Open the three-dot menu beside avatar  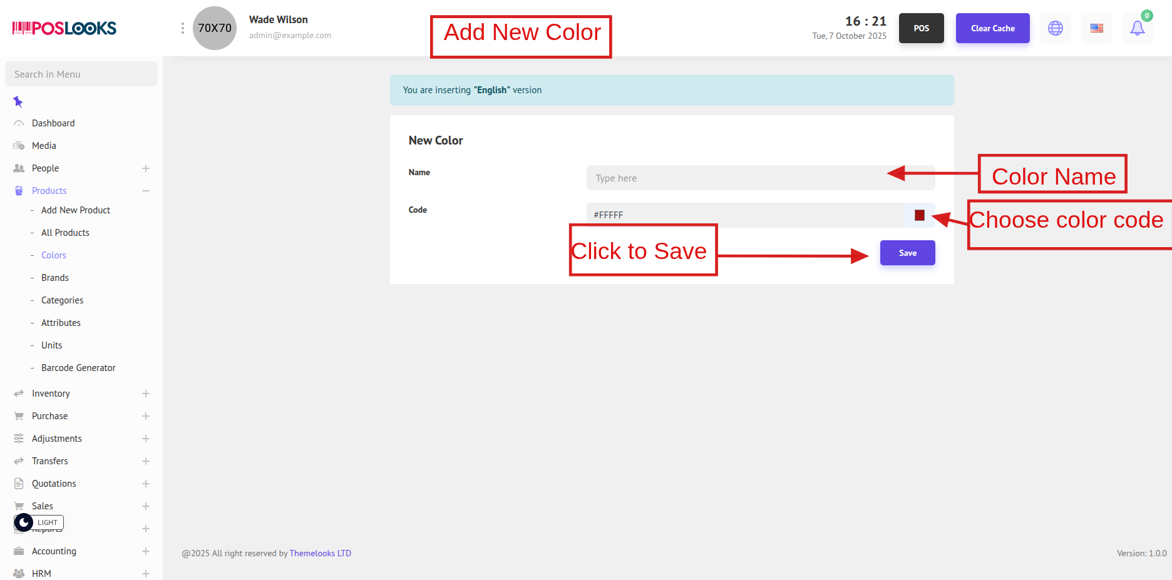(182, 28)
